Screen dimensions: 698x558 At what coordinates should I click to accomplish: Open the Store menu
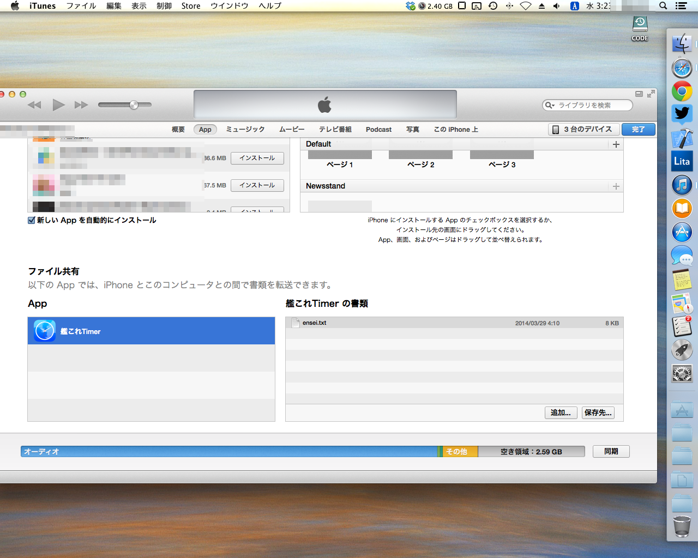[x=191, y=5]
